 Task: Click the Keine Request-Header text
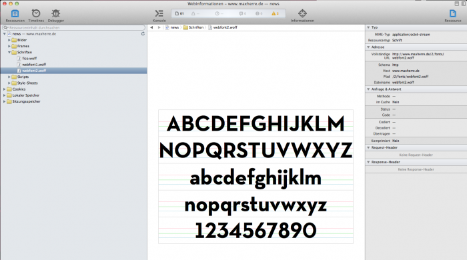pyautogui.click(x=416, y=155)
